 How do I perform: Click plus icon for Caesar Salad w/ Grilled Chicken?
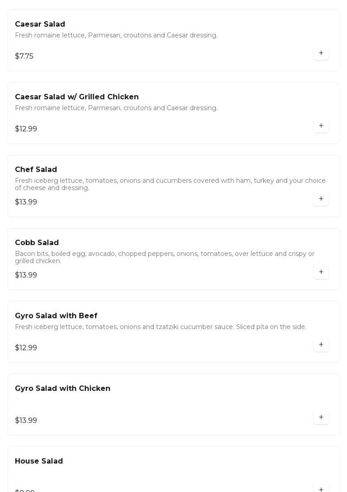pos(321,126)
